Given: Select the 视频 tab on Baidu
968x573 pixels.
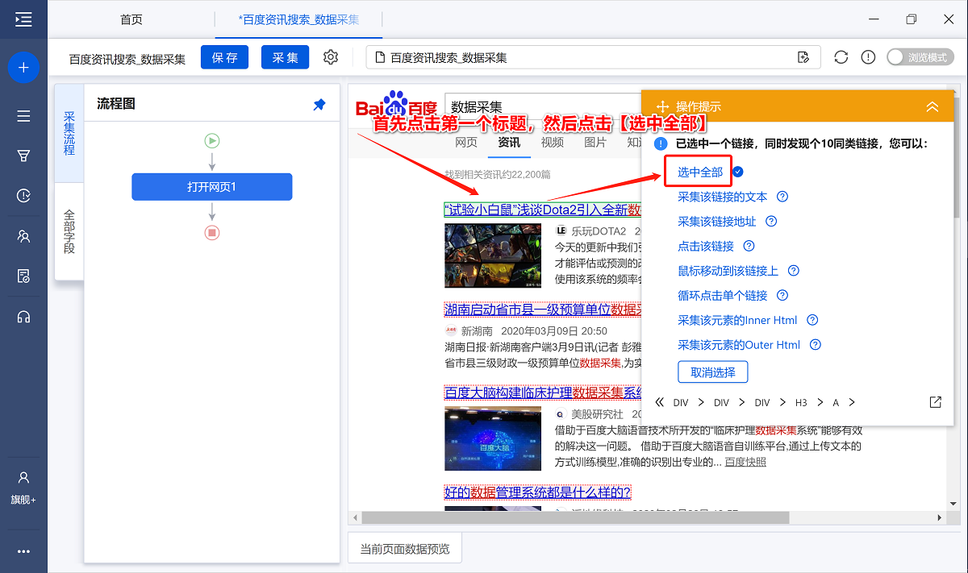Looking at the screenshot, I should [553, 143].
